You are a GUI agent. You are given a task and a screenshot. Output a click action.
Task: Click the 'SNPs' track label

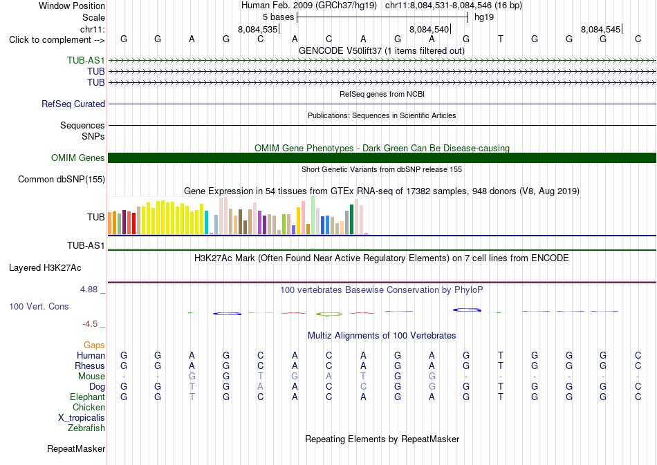click(93, 136)
